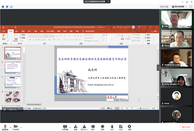The image size is (194, 131).
Task: Raise hand with the 举手 icon
Action: [x=112, y=127]
